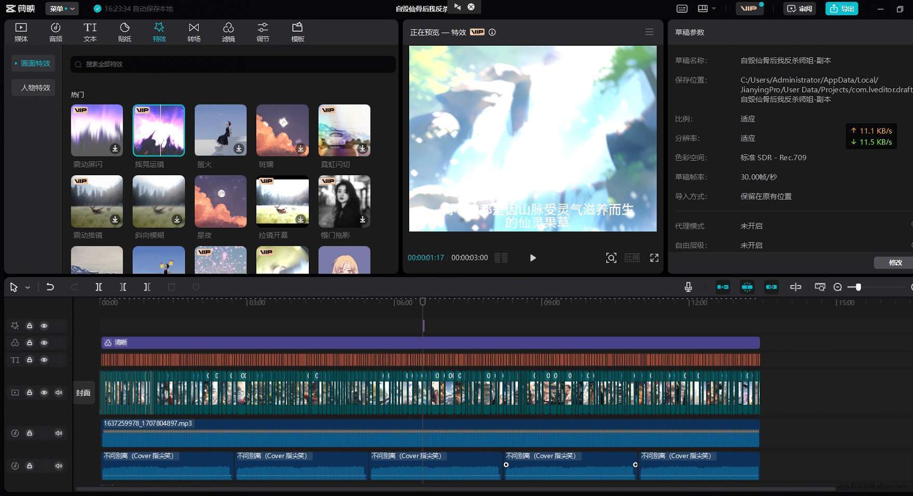Click the VIP membership button
The height and width of the screenshot is (496, 913).
point(749,8)
